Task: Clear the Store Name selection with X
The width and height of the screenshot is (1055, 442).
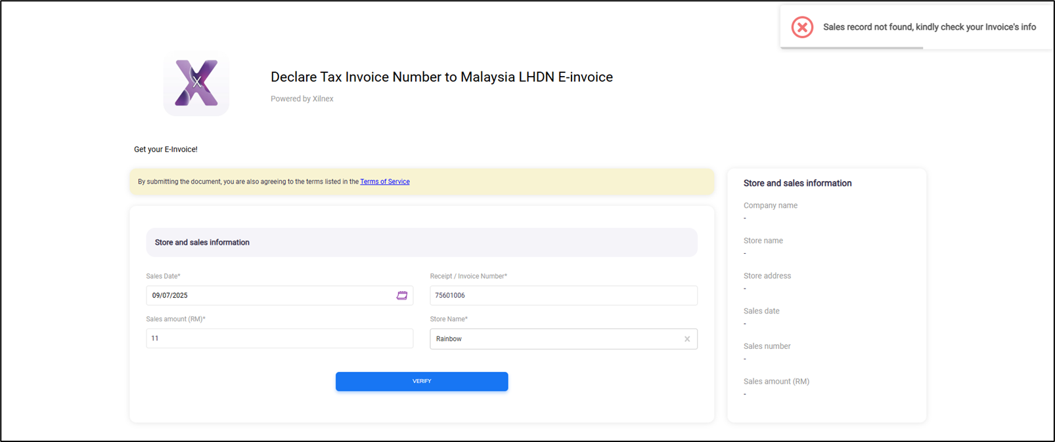Action: tap(687, 339)
